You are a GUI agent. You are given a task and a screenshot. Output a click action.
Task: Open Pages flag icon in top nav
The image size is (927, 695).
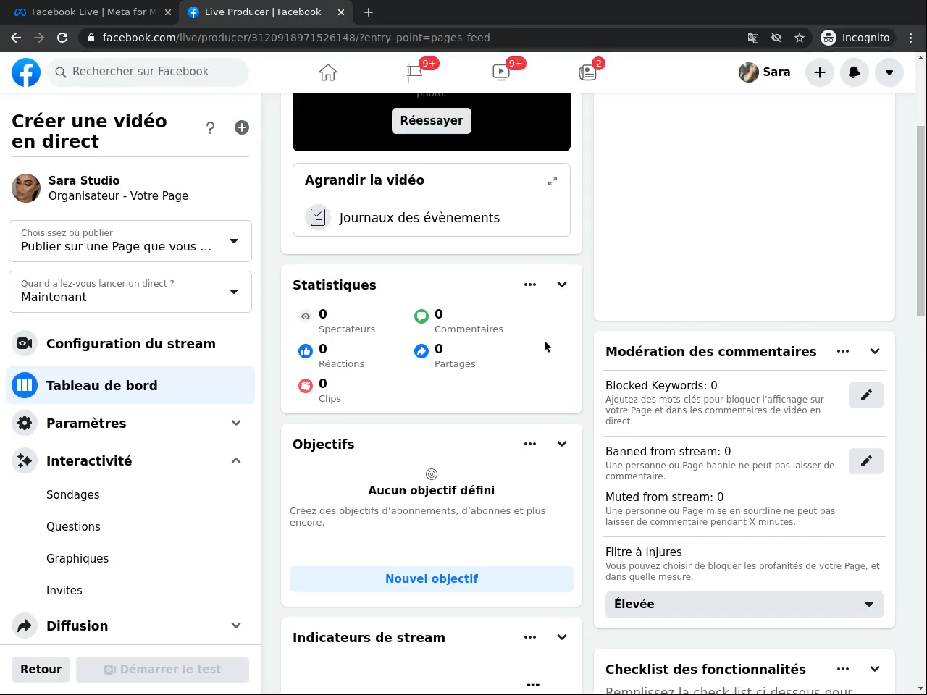(414, 72)
